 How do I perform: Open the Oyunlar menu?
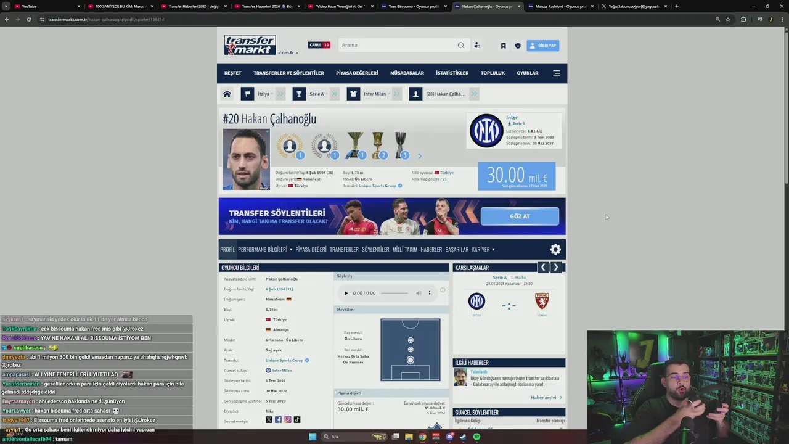tap(528, 73)
